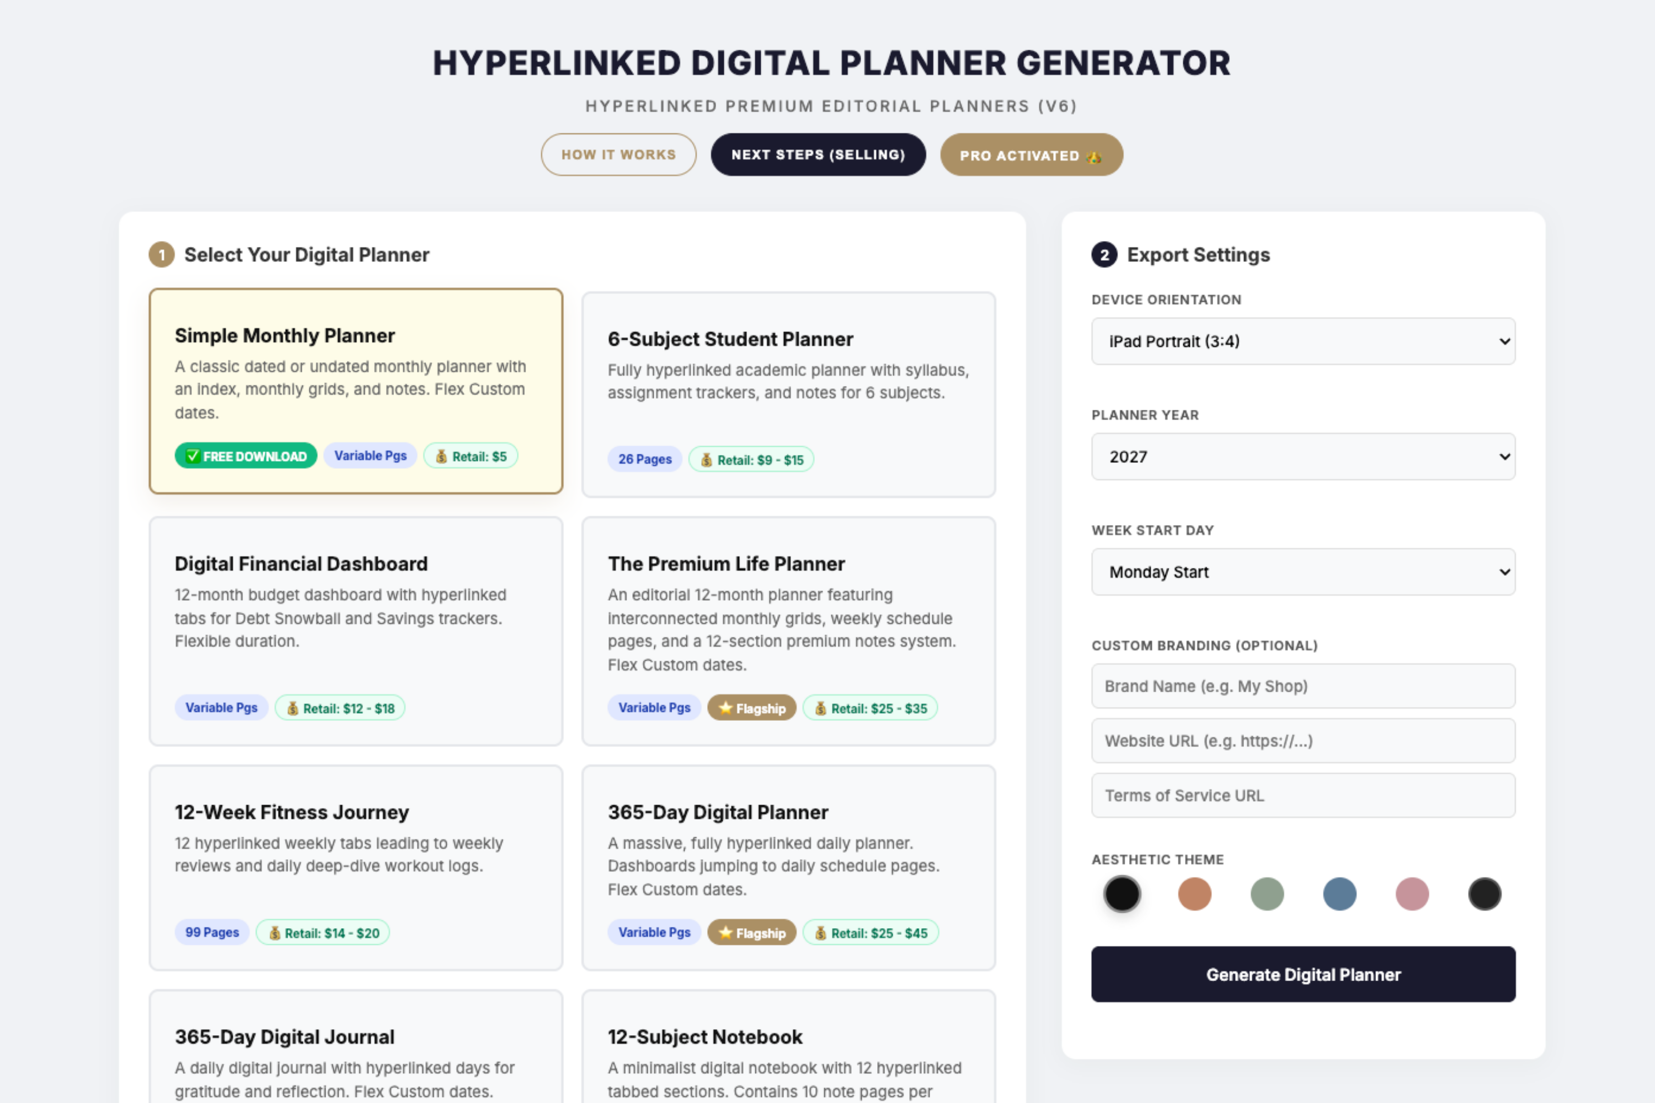Choose the Digital Financial Dashboard card
The height and width of the screenshot is (1103, 1655).
356,631
